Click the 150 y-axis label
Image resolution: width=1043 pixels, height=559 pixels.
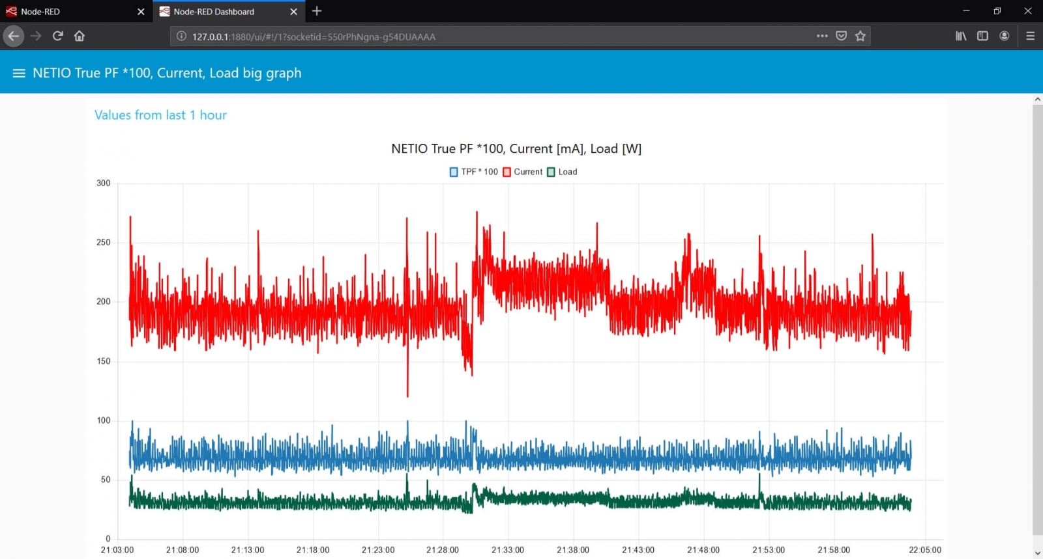pyautogui.click(x=104, y=361)
